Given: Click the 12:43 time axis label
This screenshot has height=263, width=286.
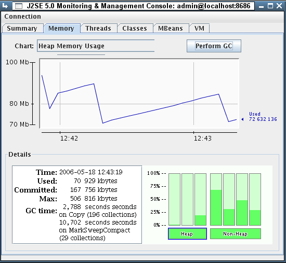Looking at the screenshot, I should coord(202,139).
